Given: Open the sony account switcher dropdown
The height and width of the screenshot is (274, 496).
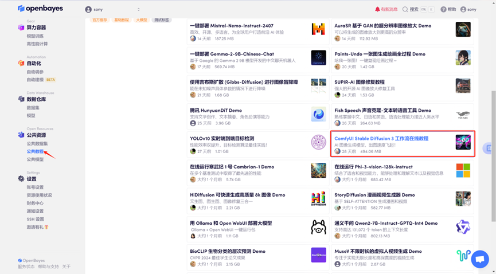Looking at the screenshot, I should (x=112, y=10).
